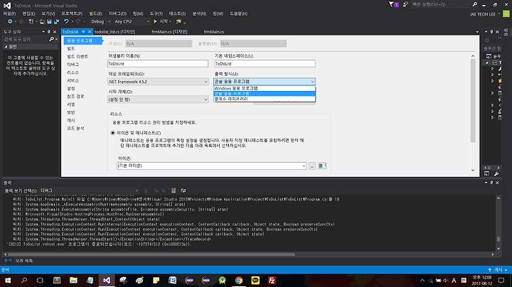
Task: Click the undo toolbar icon
Action: pyautogui.click(x=66, y=21)
